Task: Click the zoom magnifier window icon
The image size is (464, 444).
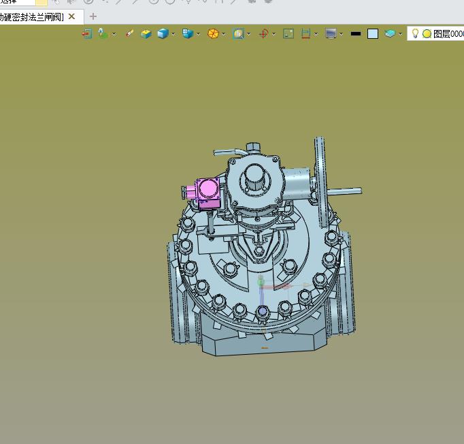Action: pos(239,34)
